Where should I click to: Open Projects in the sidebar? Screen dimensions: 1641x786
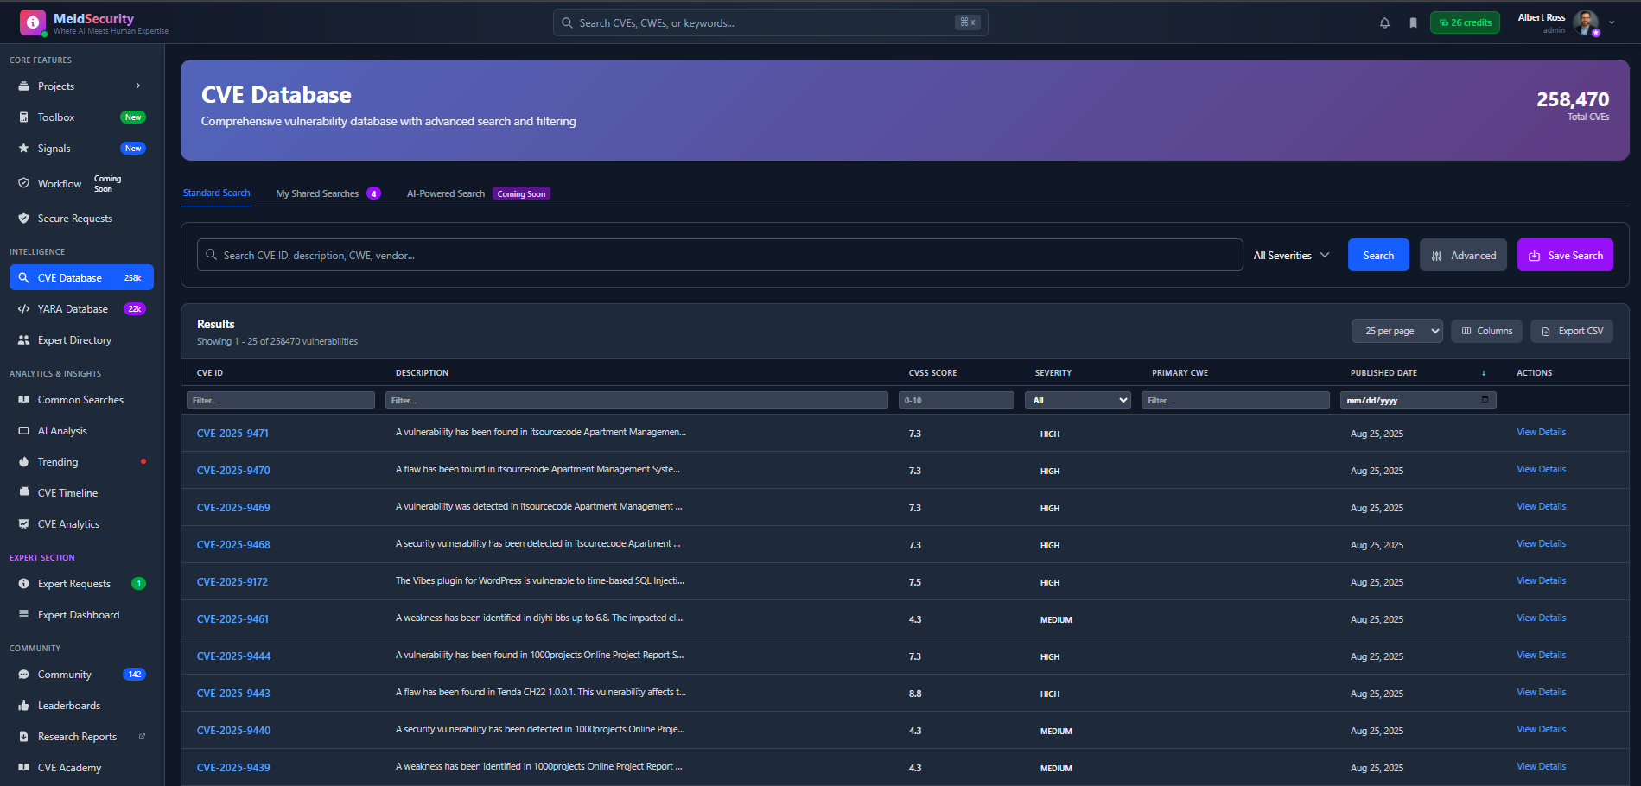pyautogui.click(x=81, y=86)
